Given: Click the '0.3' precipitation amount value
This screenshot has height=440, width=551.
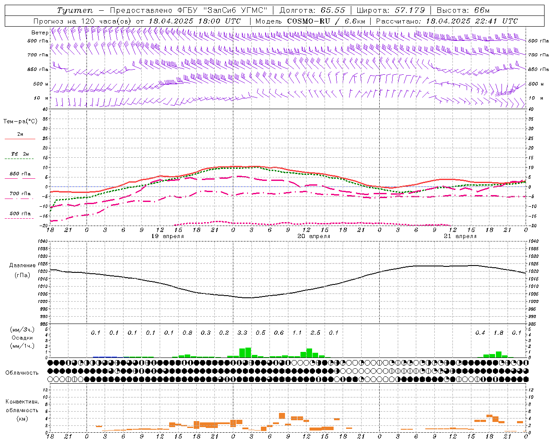Looking at the screenshot, I should coord(206,333).
